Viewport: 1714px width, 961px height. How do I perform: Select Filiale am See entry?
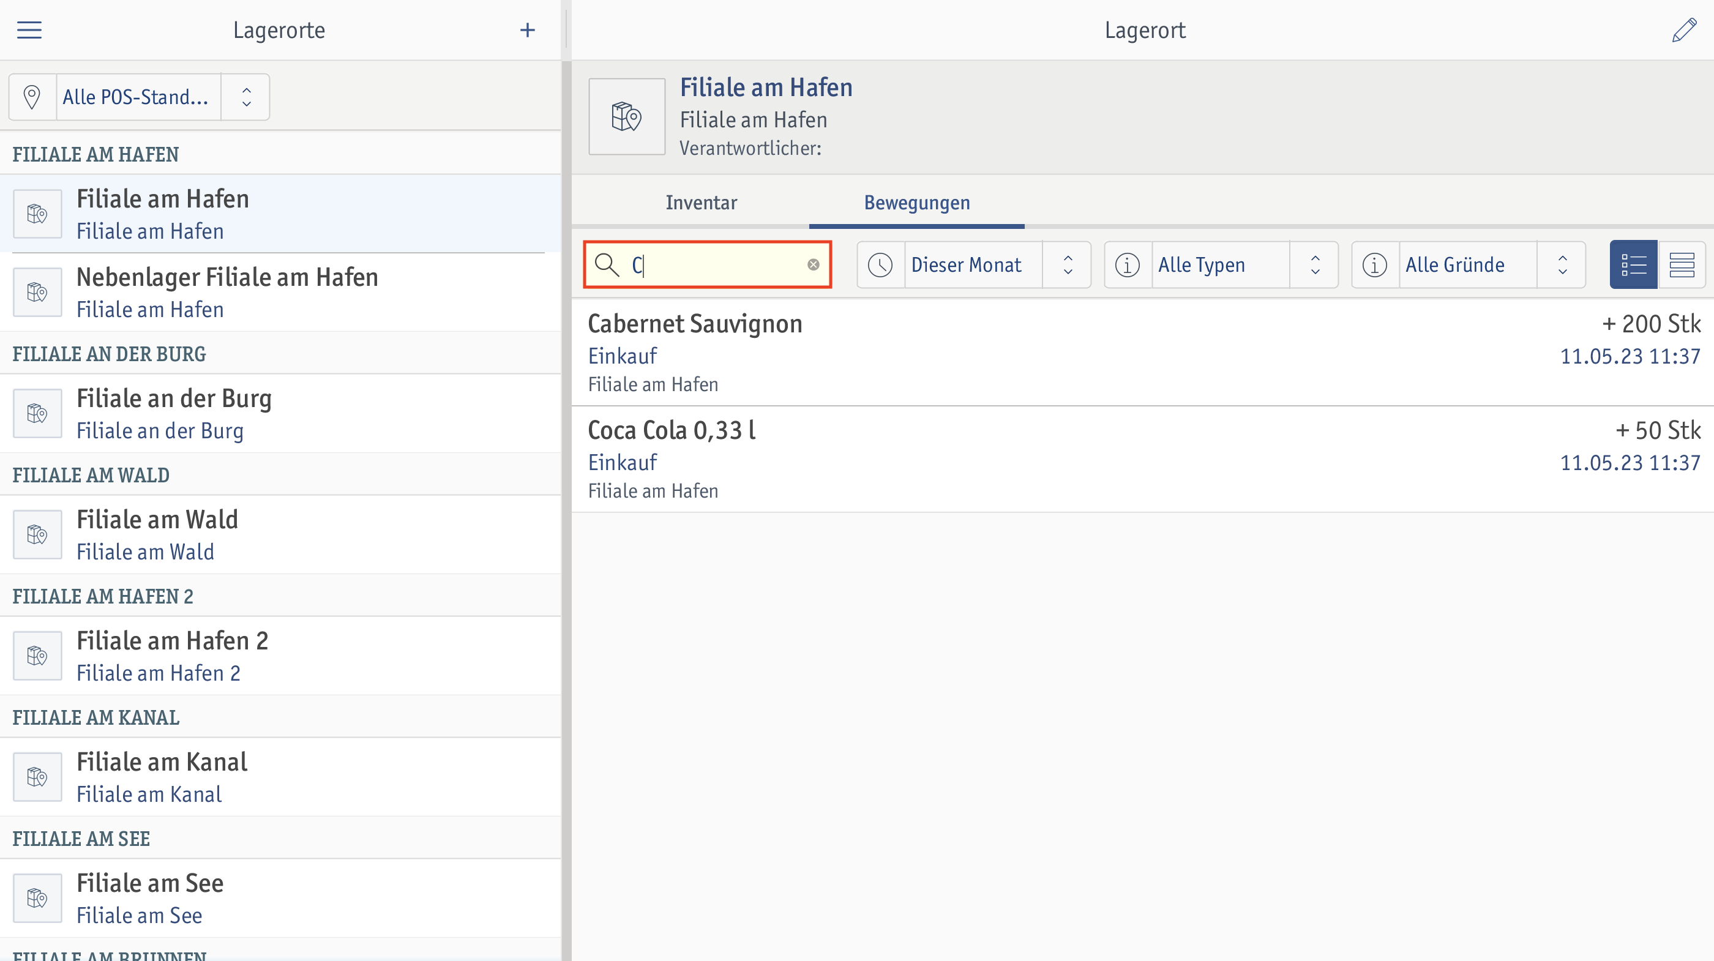280,898
